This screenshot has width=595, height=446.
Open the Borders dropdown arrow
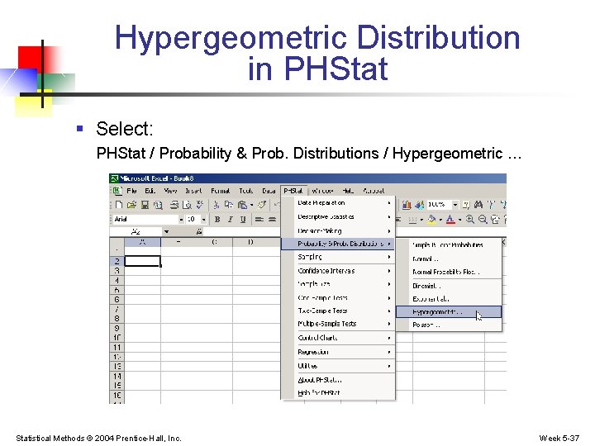point(421,220)
